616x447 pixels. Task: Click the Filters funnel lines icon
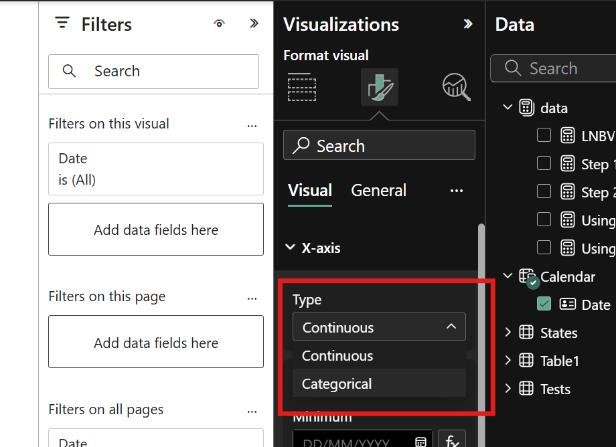pyautogui.click(x=62, y=23)
